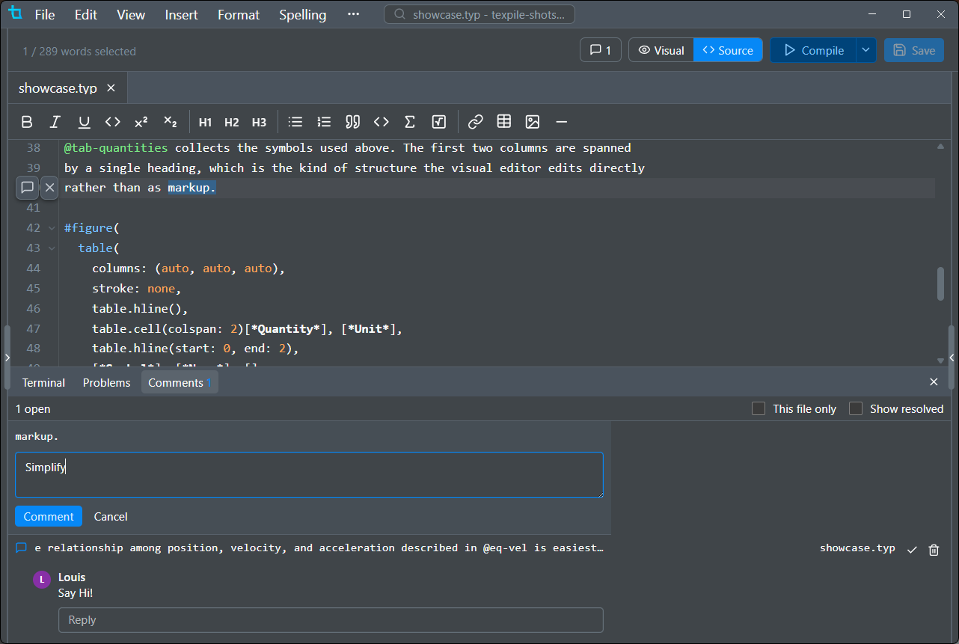Delete the comment with trash icon
This screenshot has height=644, width=959.
(934, 550)
